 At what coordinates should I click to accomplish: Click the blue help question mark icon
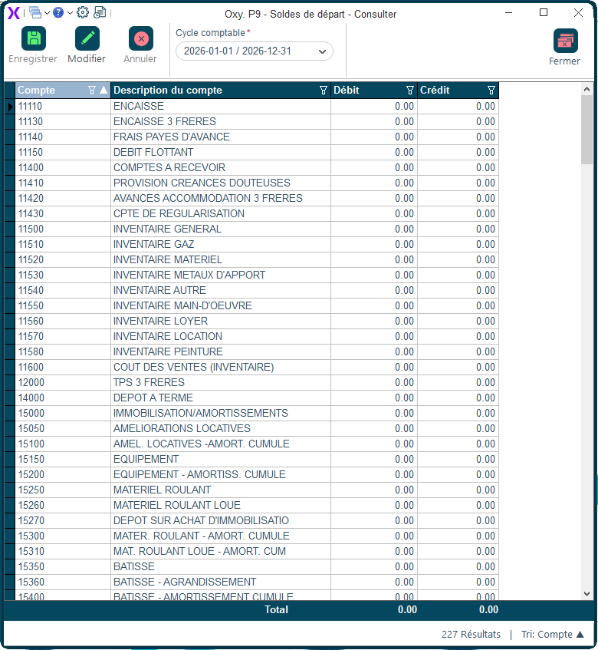pyautogui.click(x=58, y=13)
